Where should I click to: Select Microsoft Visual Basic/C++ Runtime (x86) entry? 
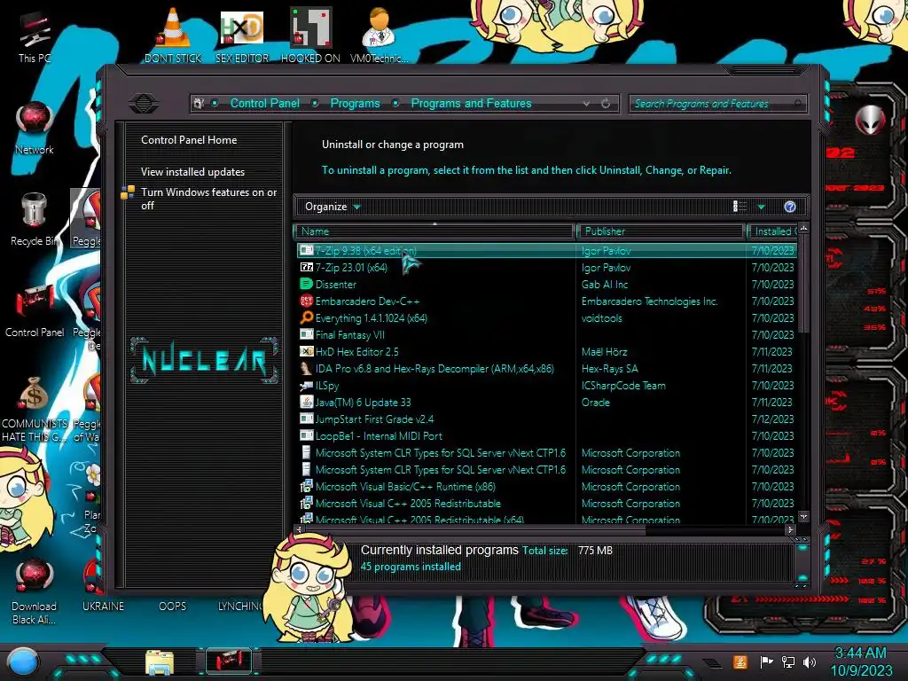(405, 487)
